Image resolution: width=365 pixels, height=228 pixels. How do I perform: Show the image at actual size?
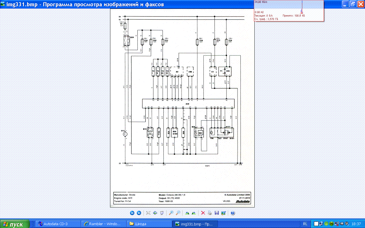(155, 213)
